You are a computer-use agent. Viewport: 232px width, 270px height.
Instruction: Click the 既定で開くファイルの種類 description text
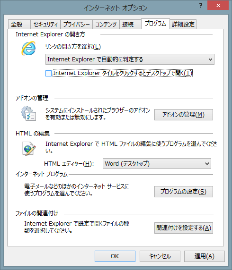pyautogui.click(x=77, y=227)
